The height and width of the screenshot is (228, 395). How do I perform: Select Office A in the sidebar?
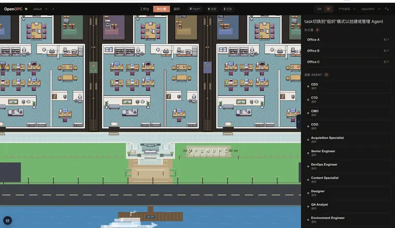click(x=348, y=40)
